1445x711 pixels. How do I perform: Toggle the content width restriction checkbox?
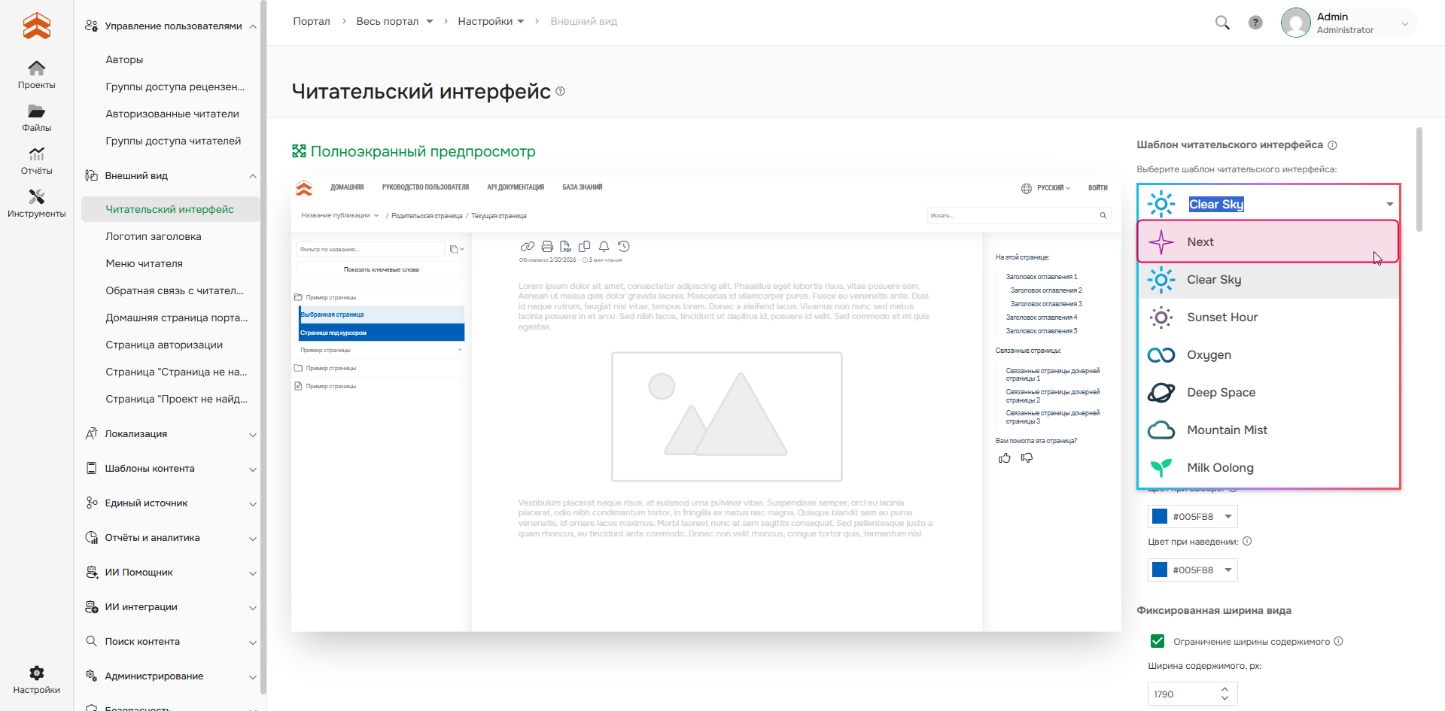[1158, 641]
